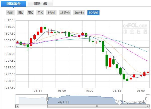Open the 国际白银 tab

coord(40,4)
